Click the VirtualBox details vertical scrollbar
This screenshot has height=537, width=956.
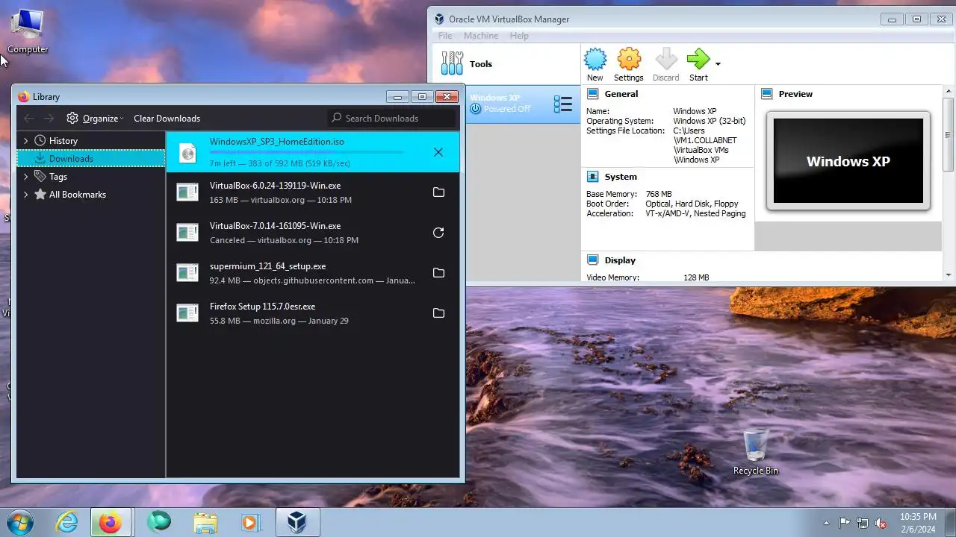pyautogui.click(x=949, y=136)
